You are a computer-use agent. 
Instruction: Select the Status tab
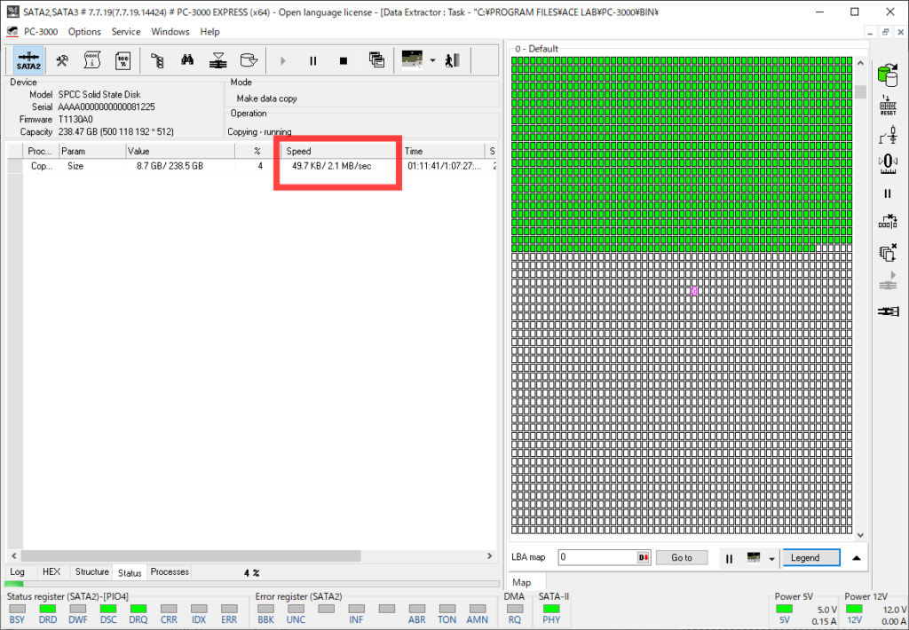click(130, 572)
